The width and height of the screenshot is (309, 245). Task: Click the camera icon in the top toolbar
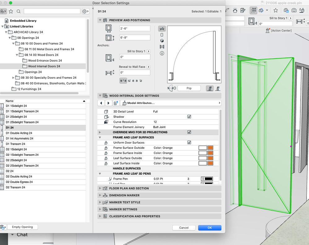[294, 10]
